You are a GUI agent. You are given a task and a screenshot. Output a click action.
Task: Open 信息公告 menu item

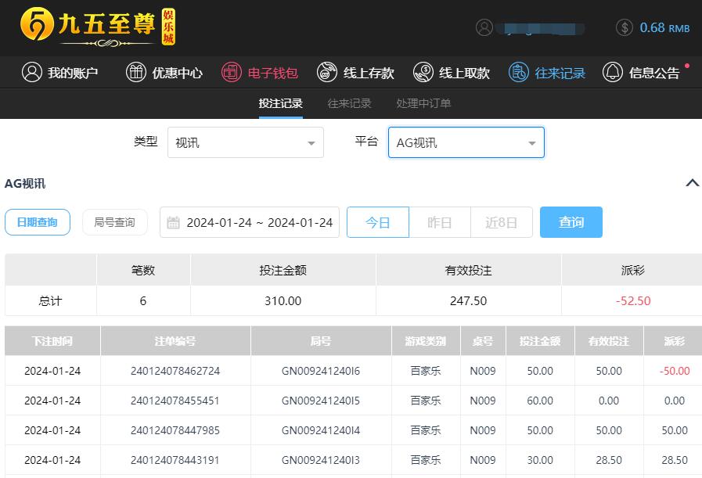tap(641, 72)
